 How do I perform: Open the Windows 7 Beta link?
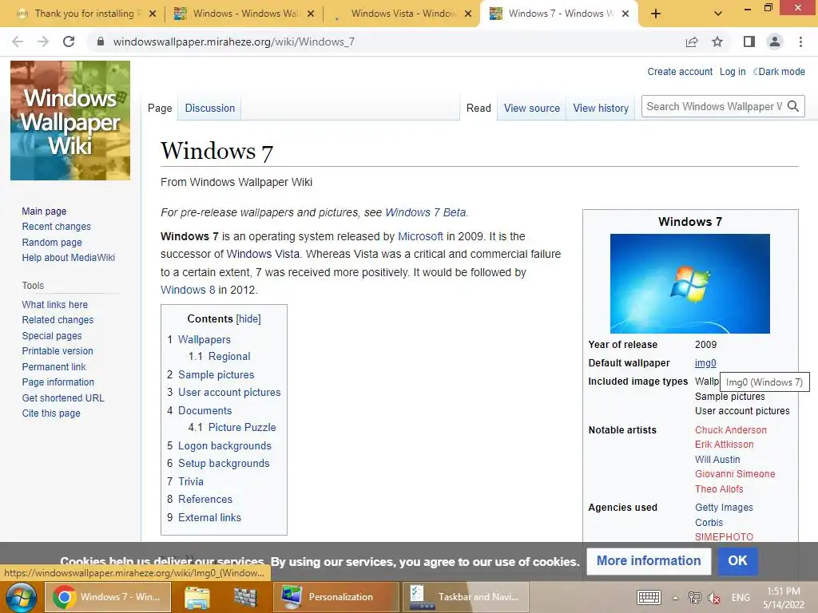(x=425, y=212)
